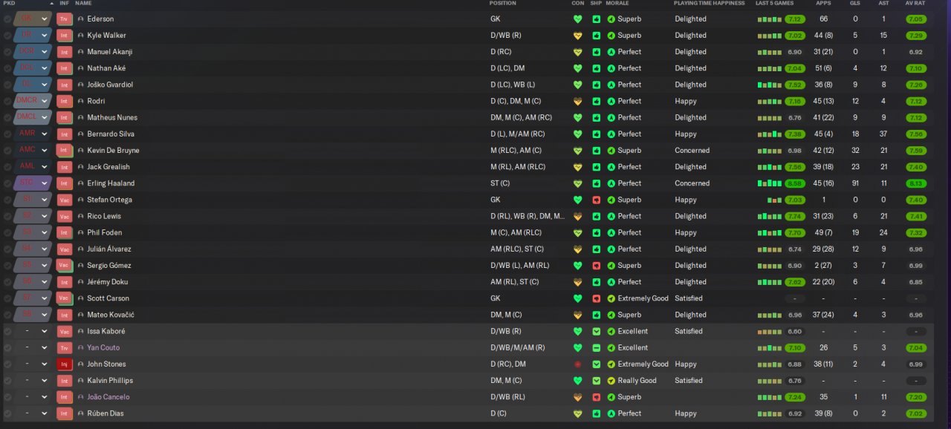The height and width of the screenshot is (429, 951).
Task: Open the STC position dropdown for Haaland
Action: [32, 183]
